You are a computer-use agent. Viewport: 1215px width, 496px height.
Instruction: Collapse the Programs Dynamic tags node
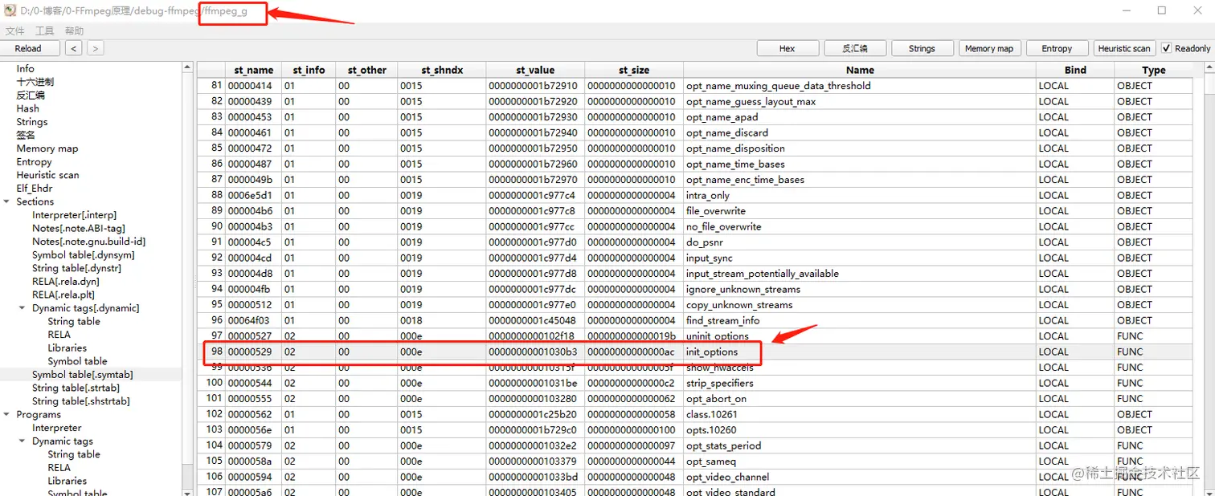coord(22,441)
